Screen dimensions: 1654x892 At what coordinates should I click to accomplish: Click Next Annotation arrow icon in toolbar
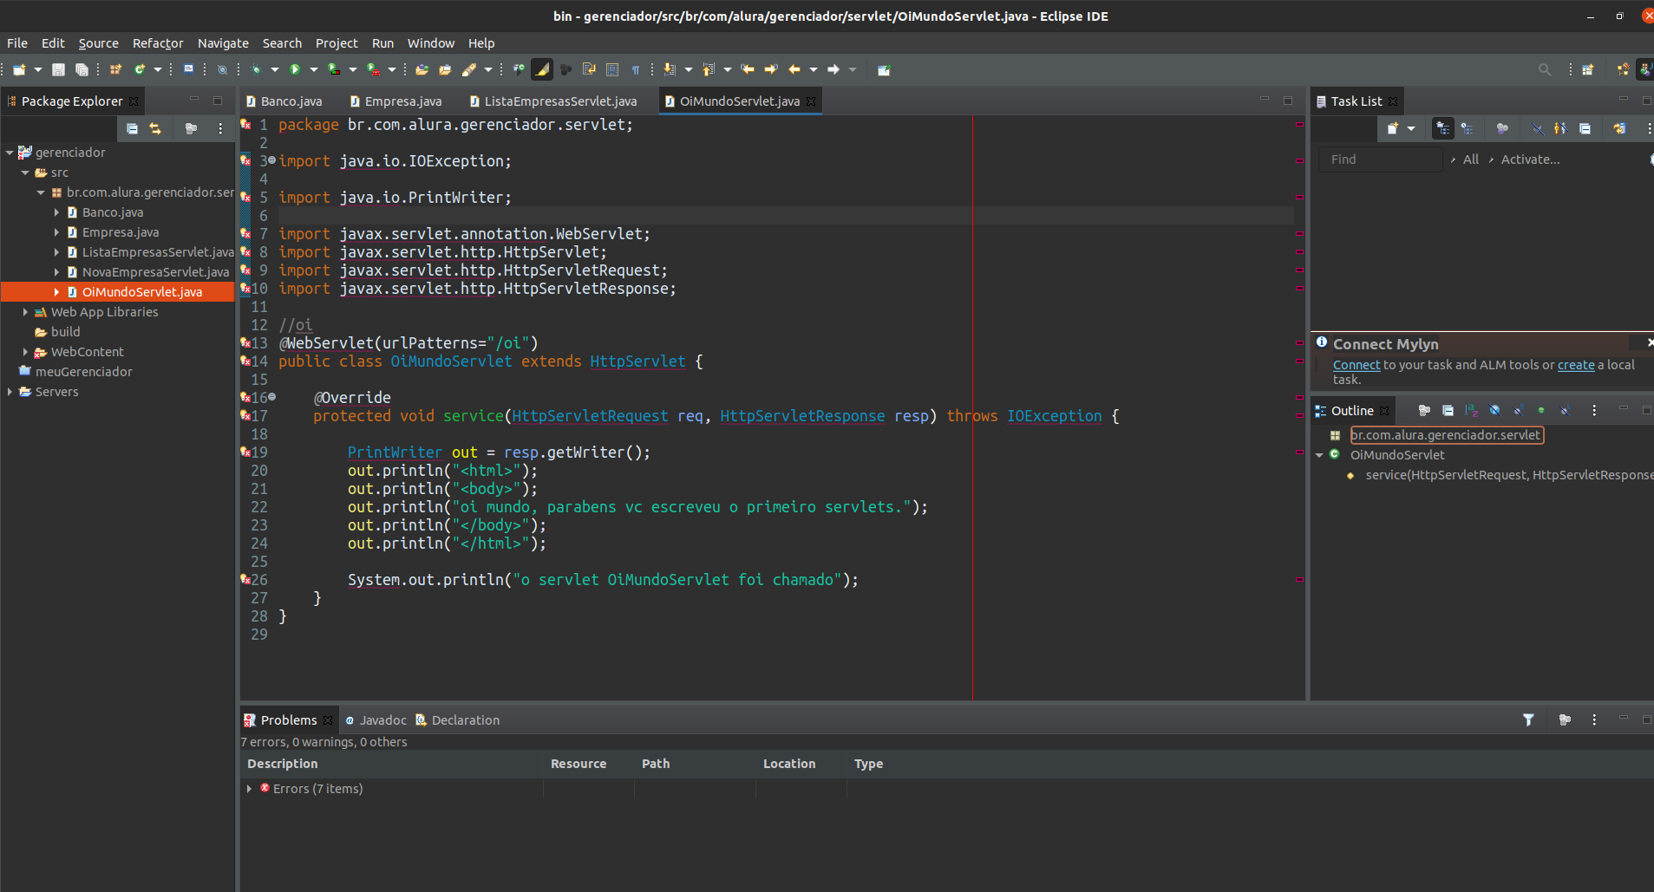pos(670,69)
